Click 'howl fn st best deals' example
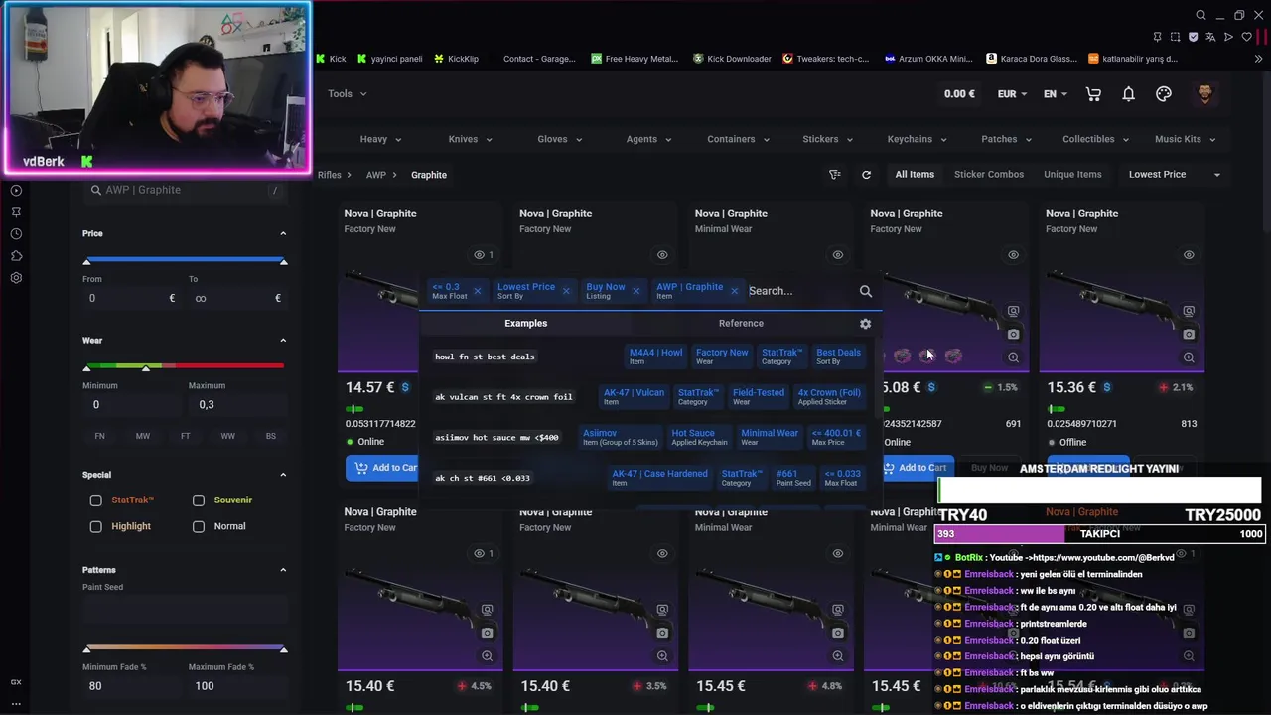 point(485,357)
